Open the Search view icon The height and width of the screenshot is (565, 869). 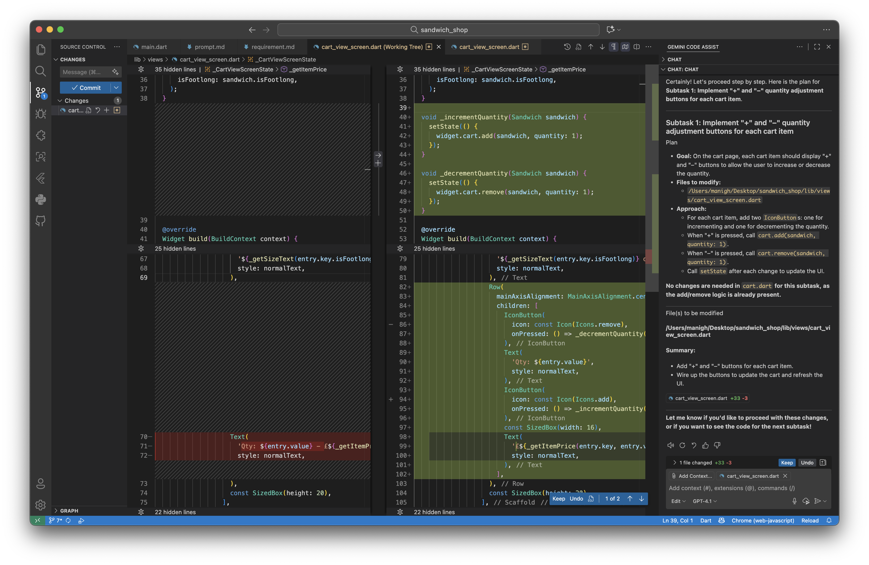40,71
